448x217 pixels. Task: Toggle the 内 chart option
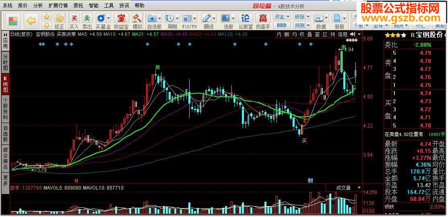[279, 35]
